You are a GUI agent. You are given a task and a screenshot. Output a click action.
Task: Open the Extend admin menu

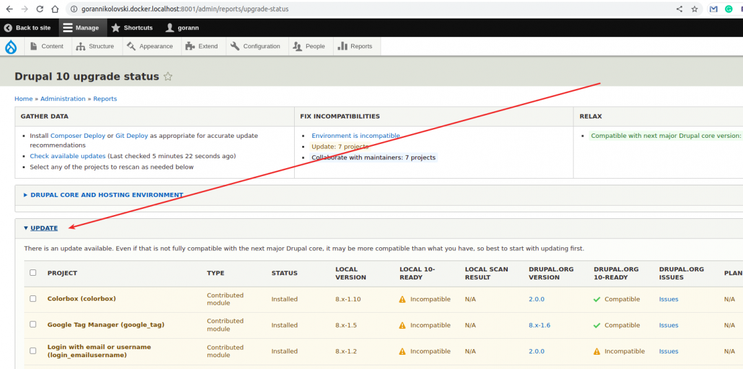202,46
